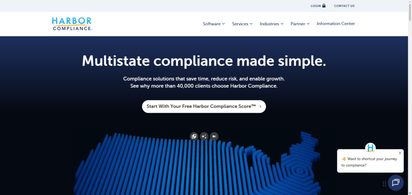412x195 pixels.
Task: Click the drag handle dots beside chat button
Action: tap(384, 184)
